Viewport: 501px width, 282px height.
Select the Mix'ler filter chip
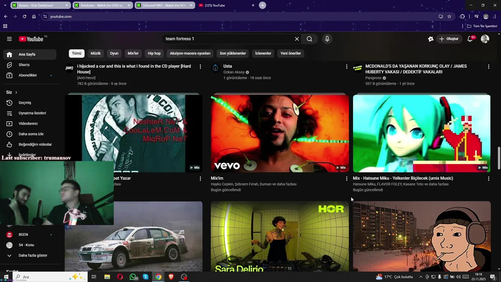click(x=133, y=53)
